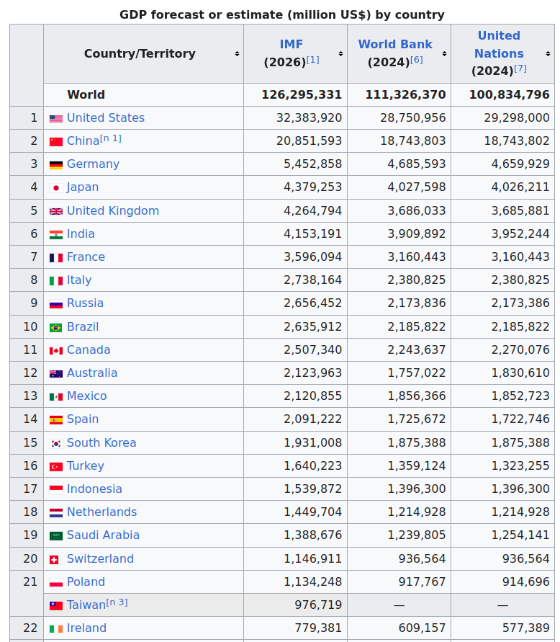The image size is (560, 642).
Task: Select Germany UN value 4,659,929
Action: pos(520,164)
